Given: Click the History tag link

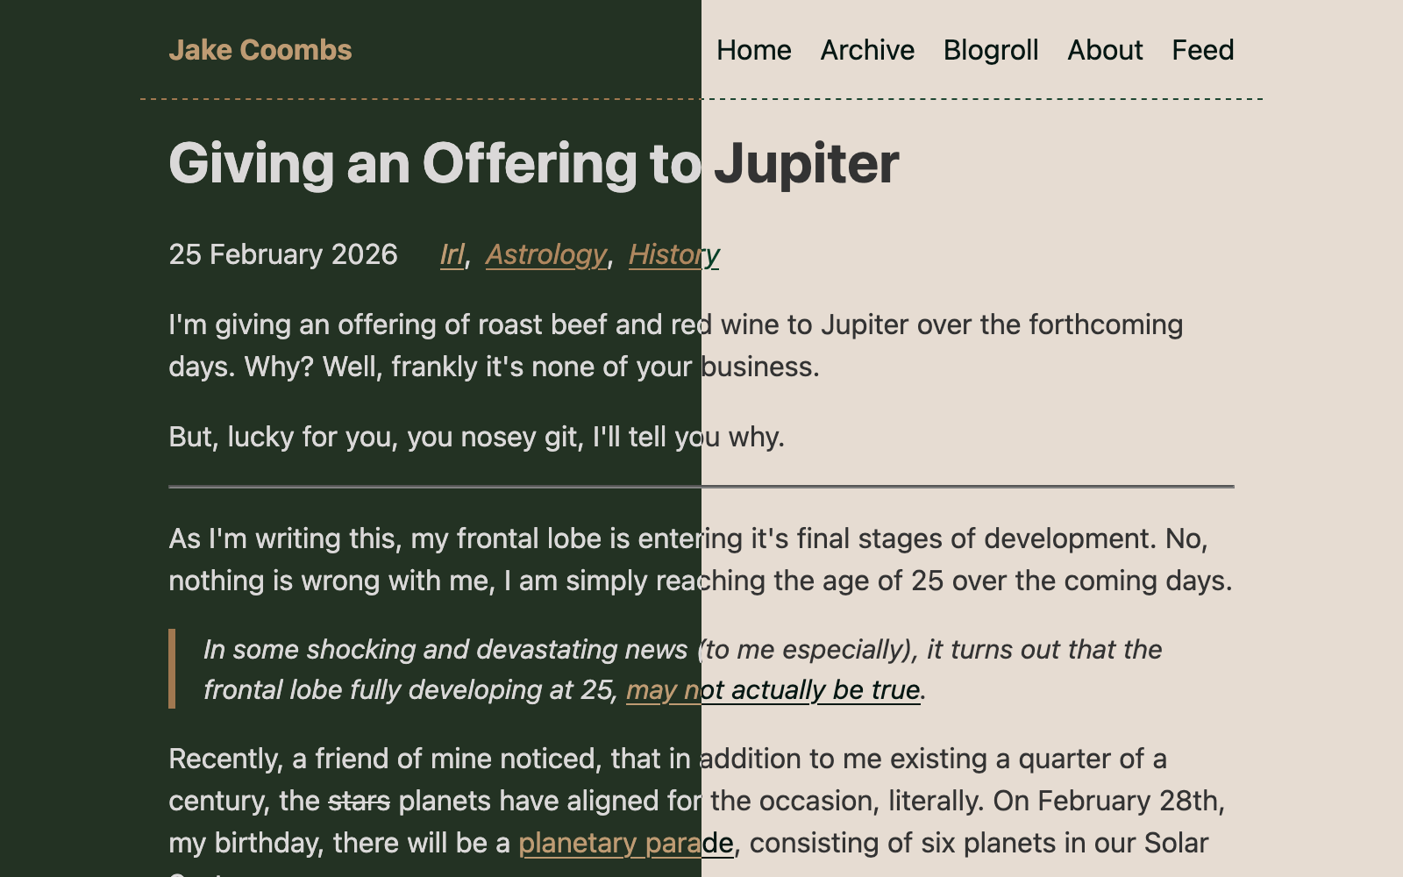Looking at the screenshot, I should (673, 254).
